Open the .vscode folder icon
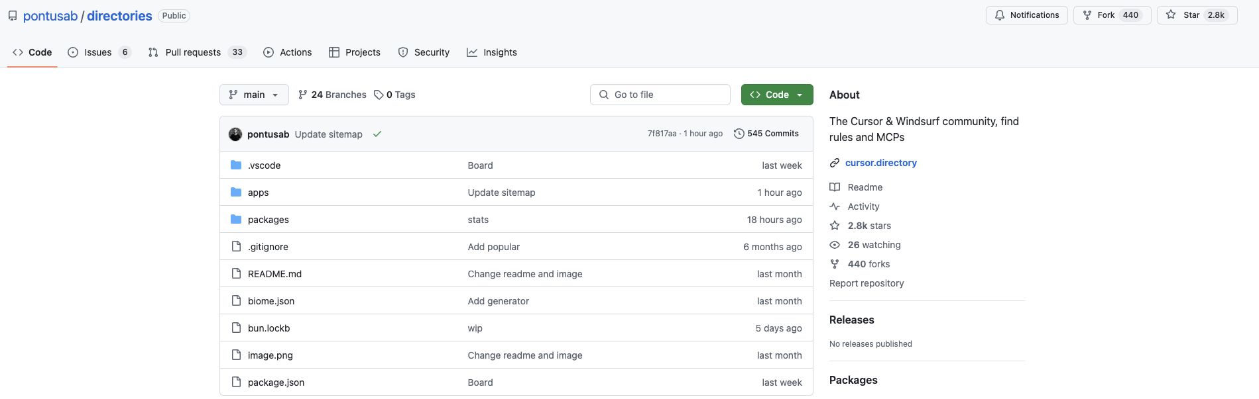This screenshot has height=399, width=1259. point(236,165)
